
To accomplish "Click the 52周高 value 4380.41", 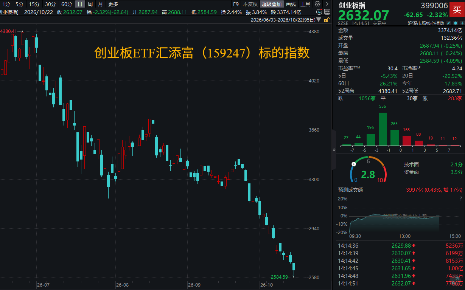I will pos(388,91).
